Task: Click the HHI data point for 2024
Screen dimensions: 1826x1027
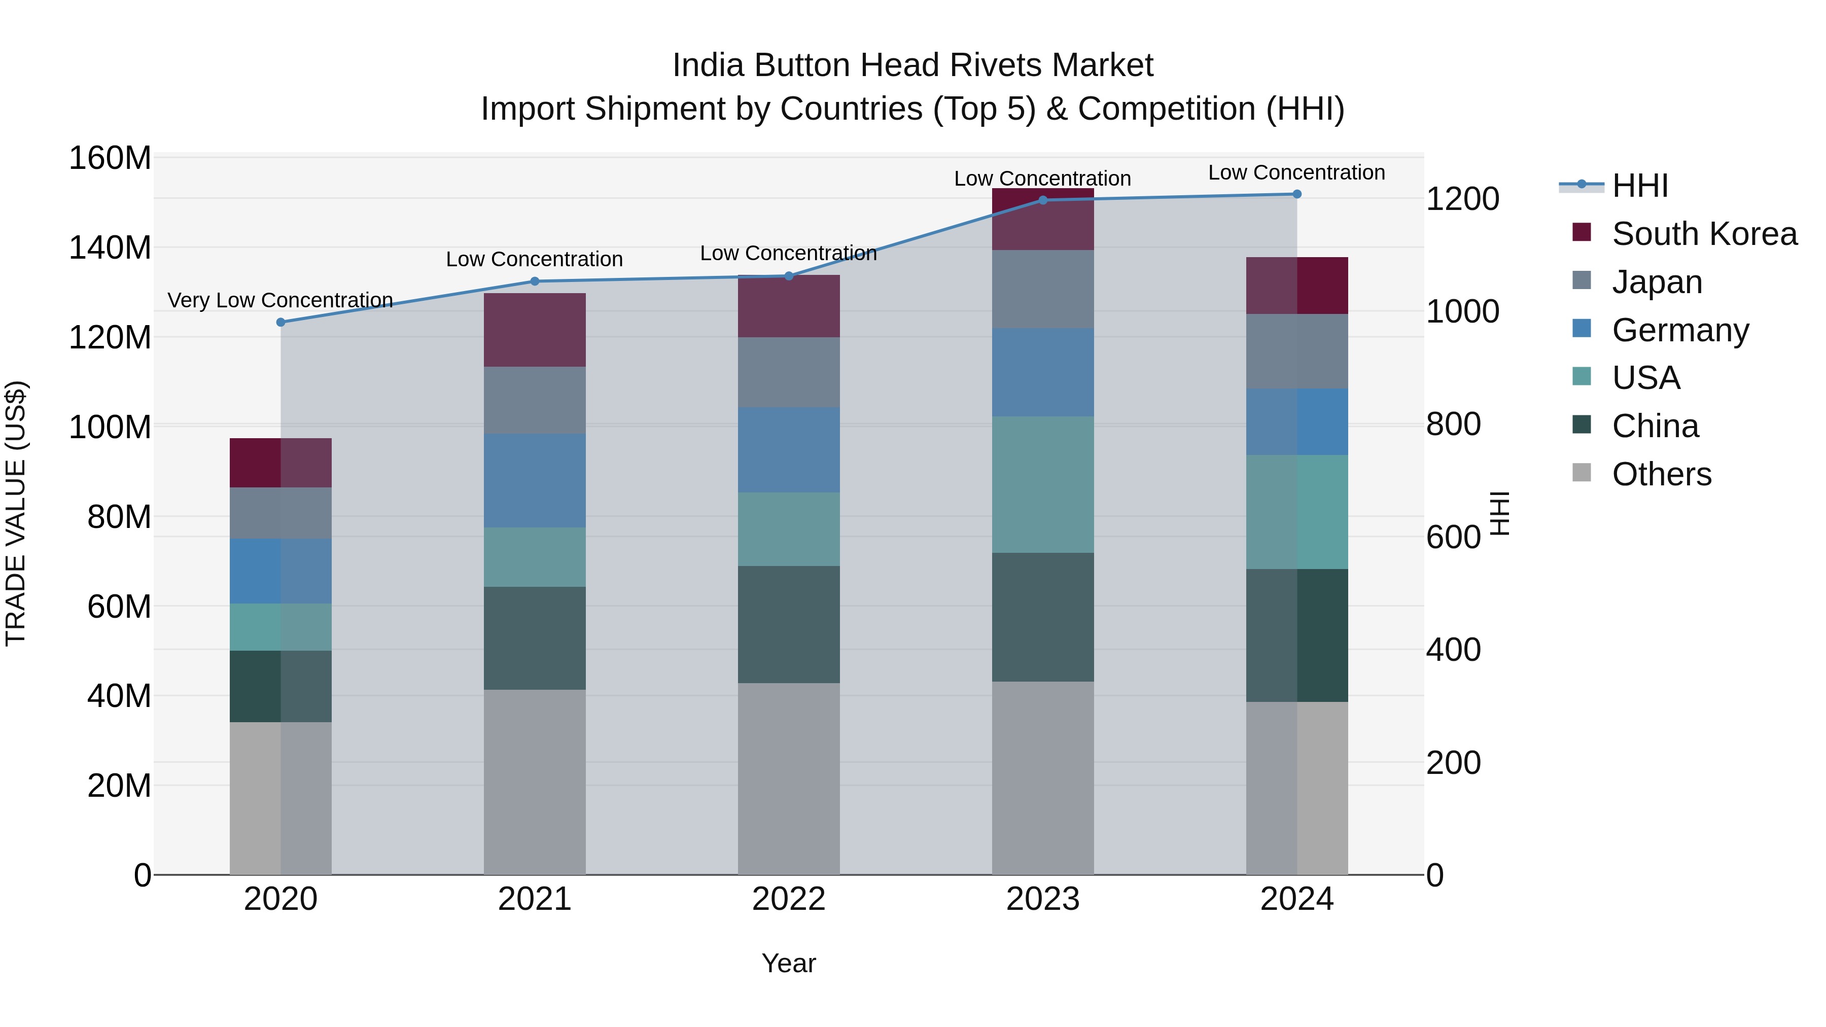Action: 1297,194
